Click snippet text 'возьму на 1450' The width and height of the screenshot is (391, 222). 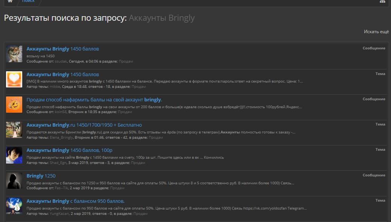(x=40, y=56)
